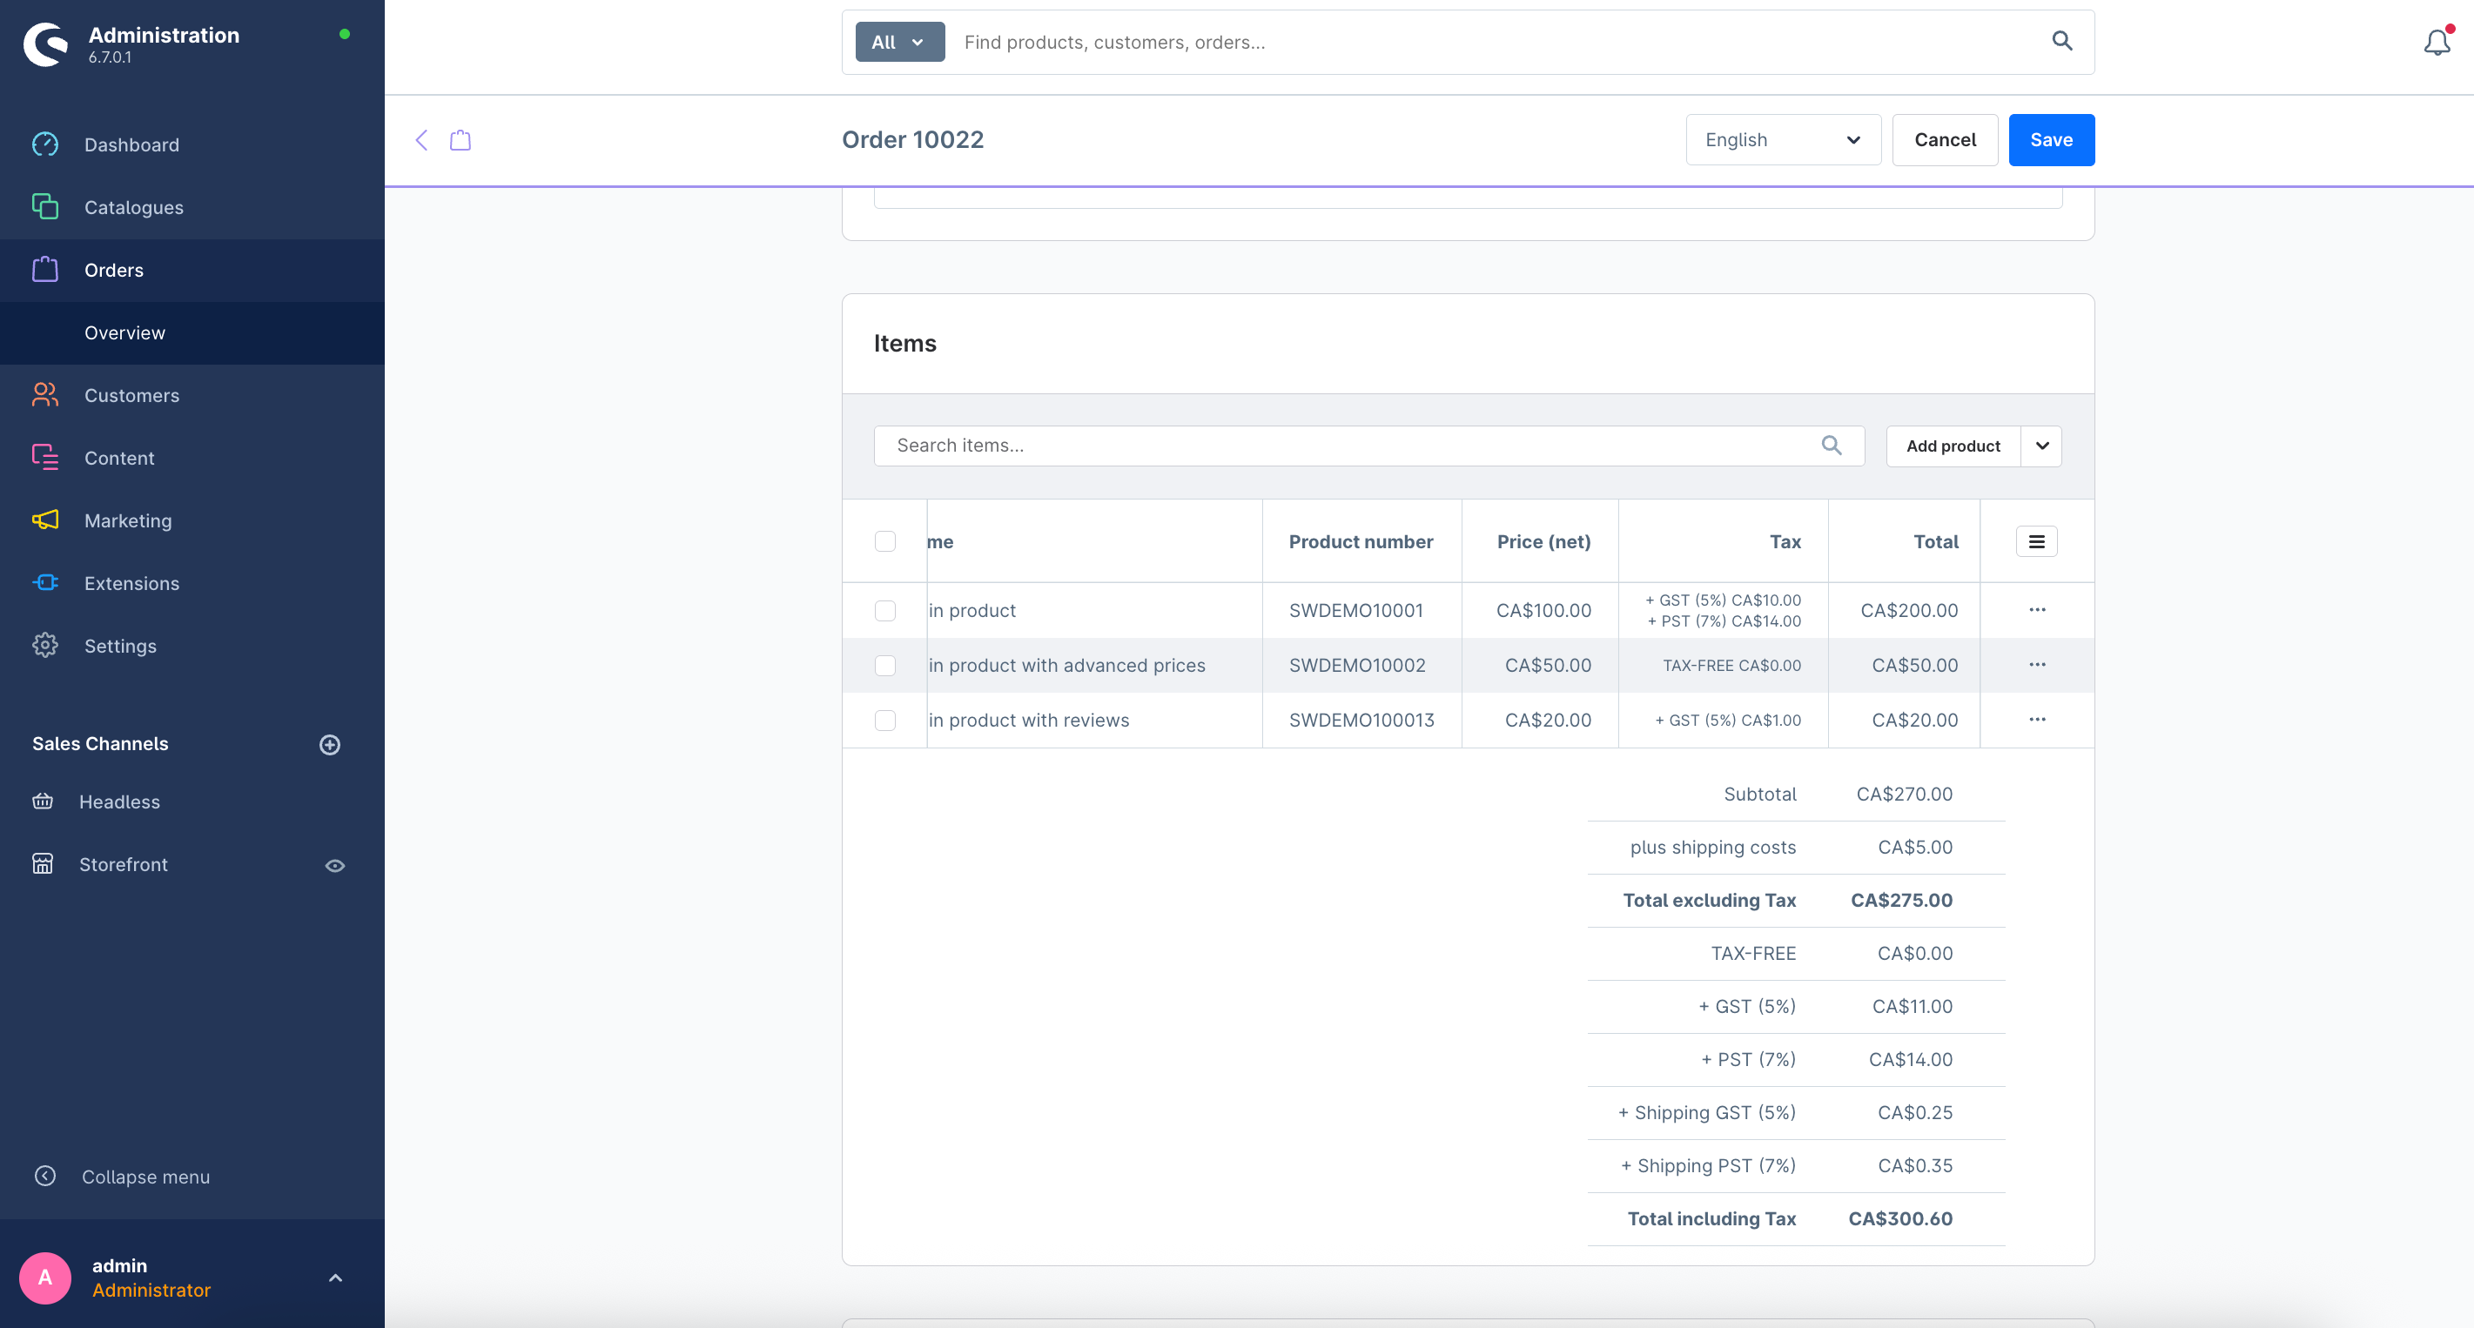Open Catalogues menu item
The width and height of the screenshot is (2474, 1328).
pyautogui.click(x=133, y=207)
